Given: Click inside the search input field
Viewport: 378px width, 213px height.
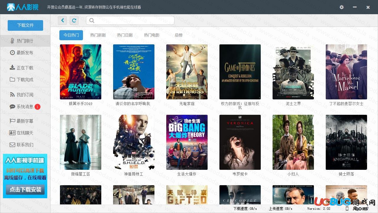Looking at the screenshot, I should [x=130, y=20].
